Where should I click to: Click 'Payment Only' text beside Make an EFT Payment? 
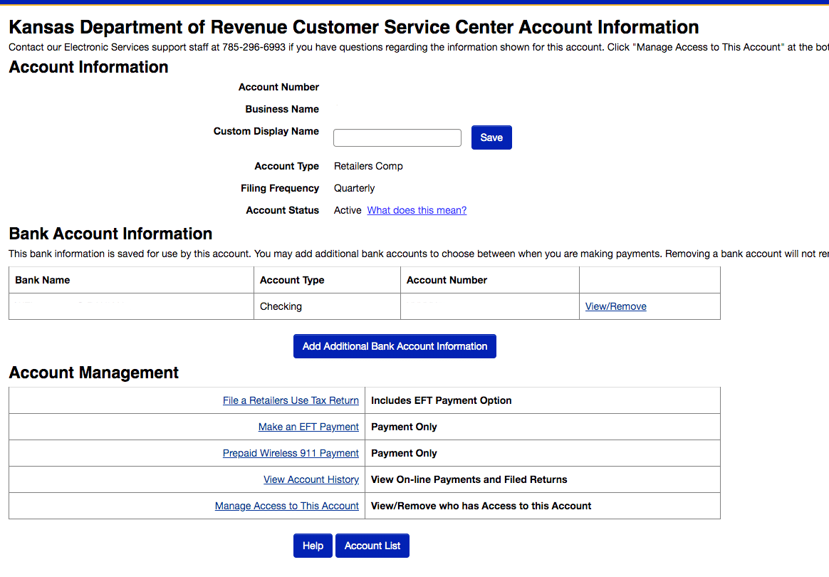point(404,427)
